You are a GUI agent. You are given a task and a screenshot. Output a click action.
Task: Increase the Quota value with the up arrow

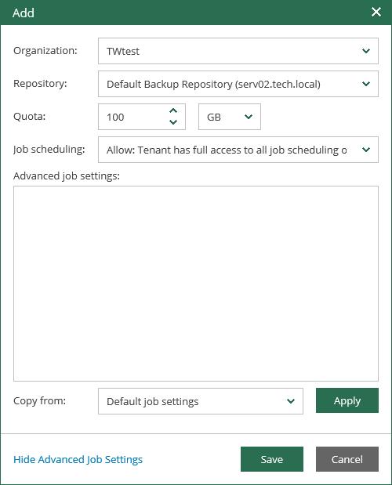(173, 110)
